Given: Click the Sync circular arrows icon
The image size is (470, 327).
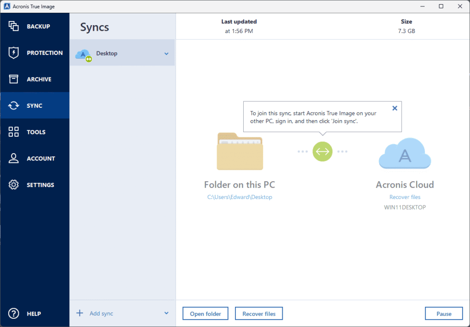Looking at the screenshot, I should pyautogui.click(x=13, y=105).
